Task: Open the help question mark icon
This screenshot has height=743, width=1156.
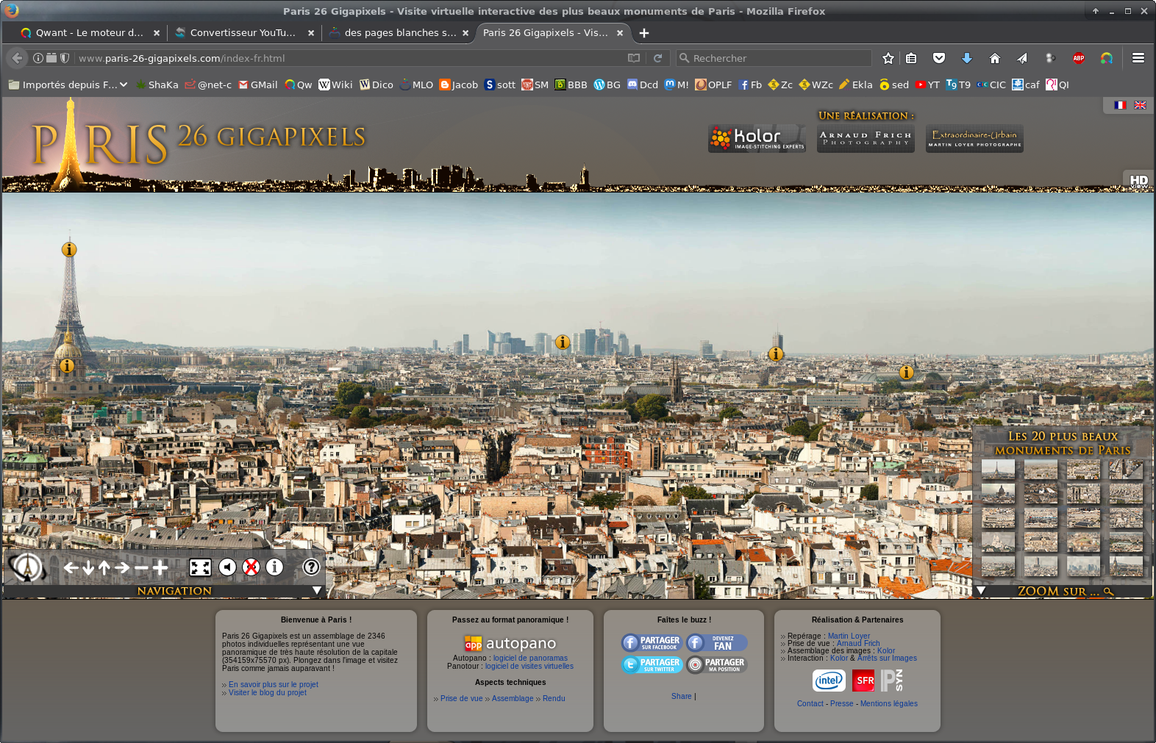Action: [312, 567]
